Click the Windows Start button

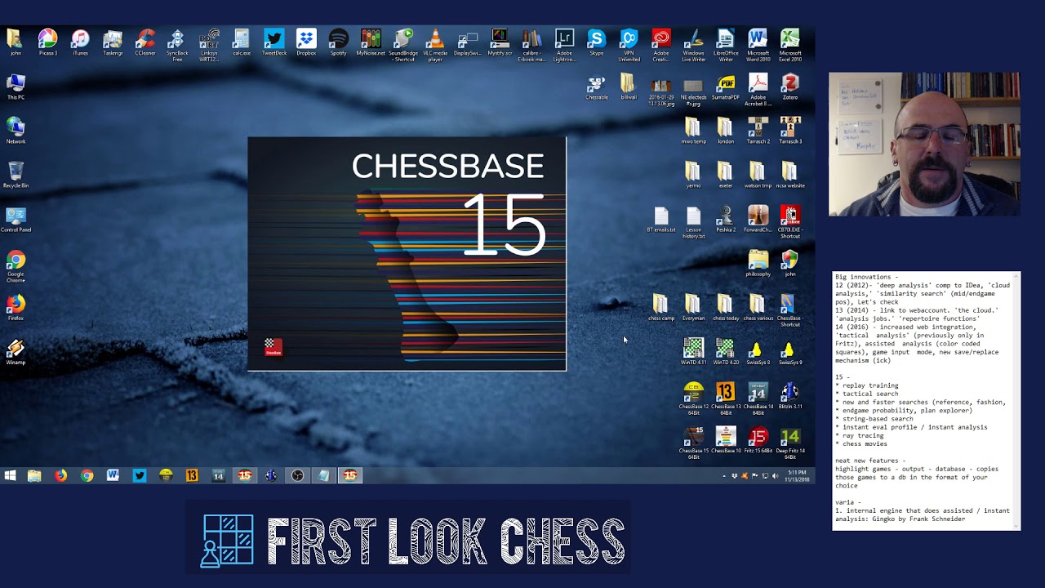[x=10, y=475]
